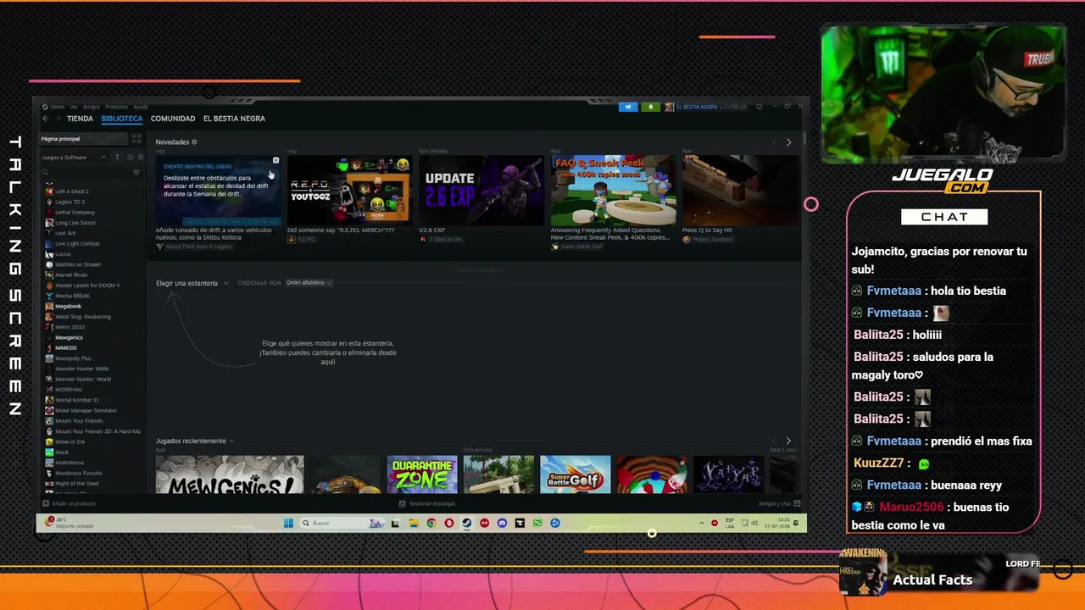Select Mortal Kombat 11 in list
This screenshot has width=1085, height=610.
pos(76,400)
